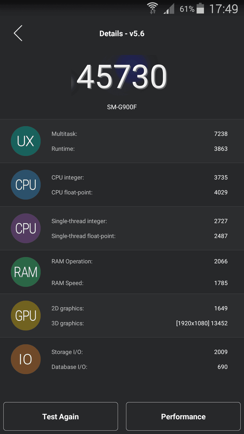Tap the battery icon in status bar
This screenshot has height=434, width=244.
click(200, 8)
